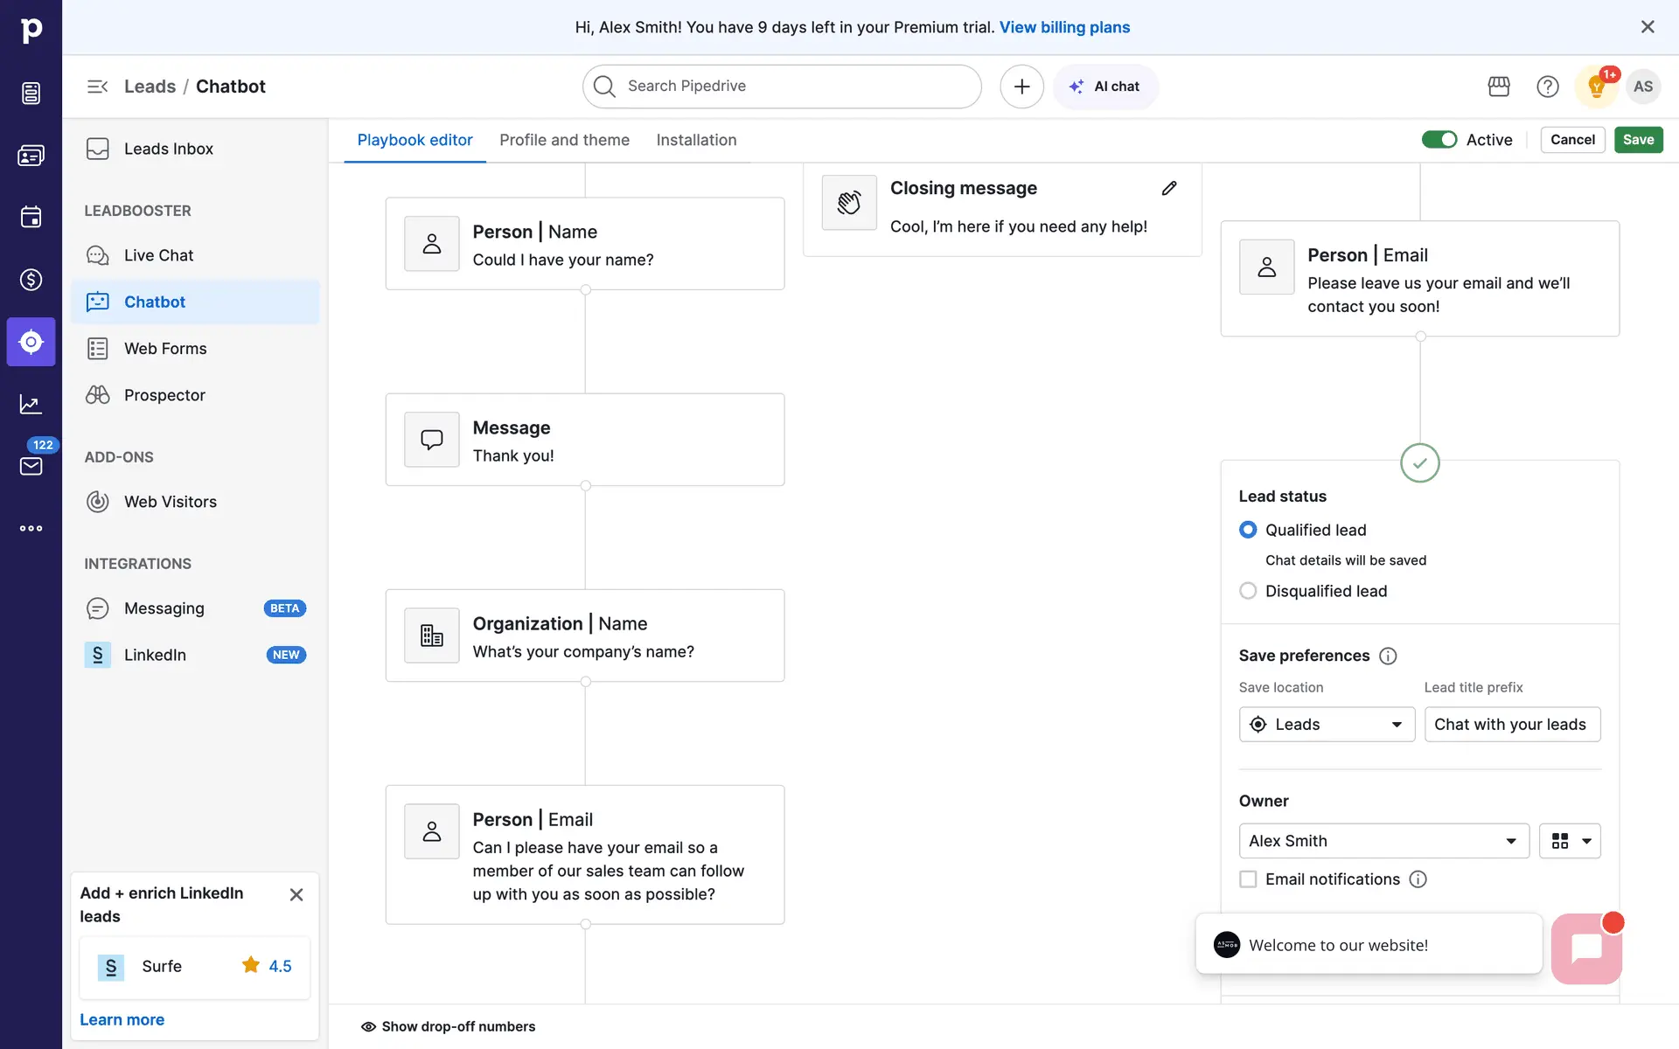Screen dimensions: 1679x1049
Task: Open the Marketplace icon in header
Action: point(1498,87)
